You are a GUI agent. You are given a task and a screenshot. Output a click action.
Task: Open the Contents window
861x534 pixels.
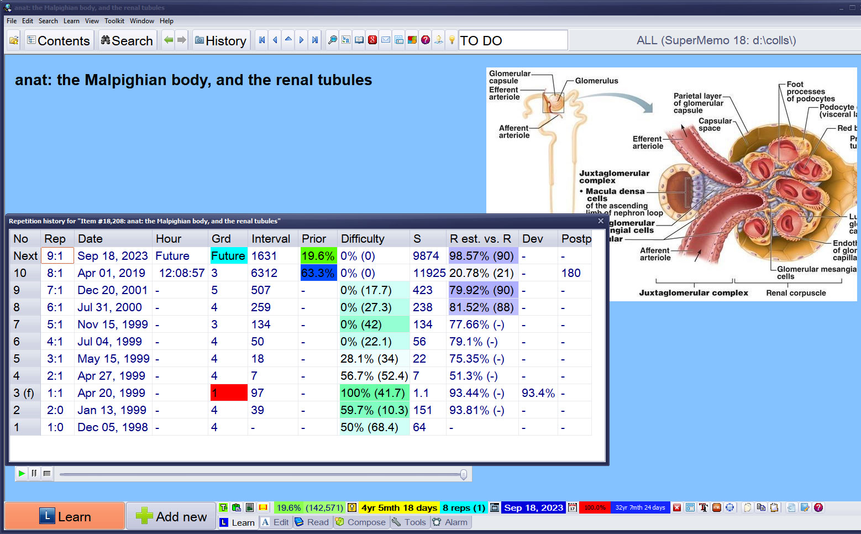58,40
